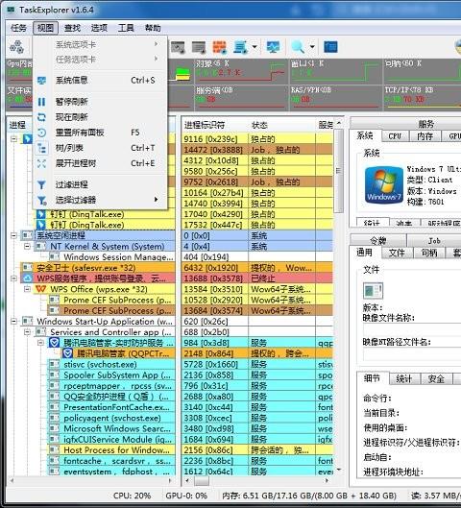Toggle 暂停刷新 pause refresh menu entry
The image size is (461, 508).
[x=100, y=102]
